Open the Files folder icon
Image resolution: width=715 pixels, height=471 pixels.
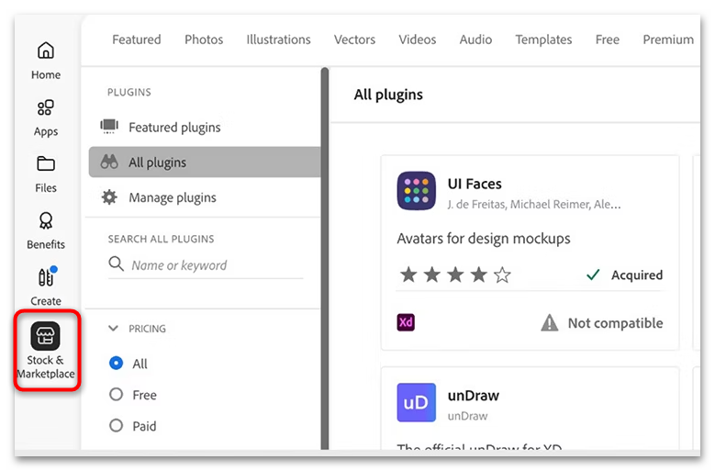[46, 163]
